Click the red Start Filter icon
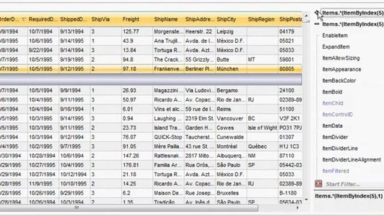Screen dimensions: 384x216 tap(319, 184)
